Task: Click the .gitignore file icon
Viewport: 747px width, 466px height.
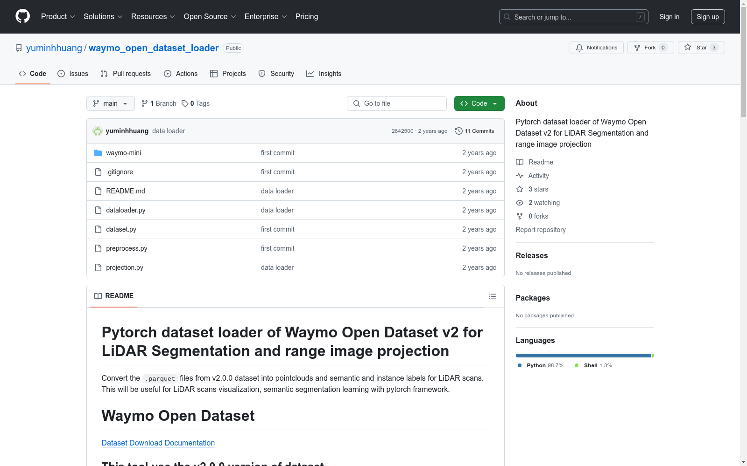Action: 98,172
